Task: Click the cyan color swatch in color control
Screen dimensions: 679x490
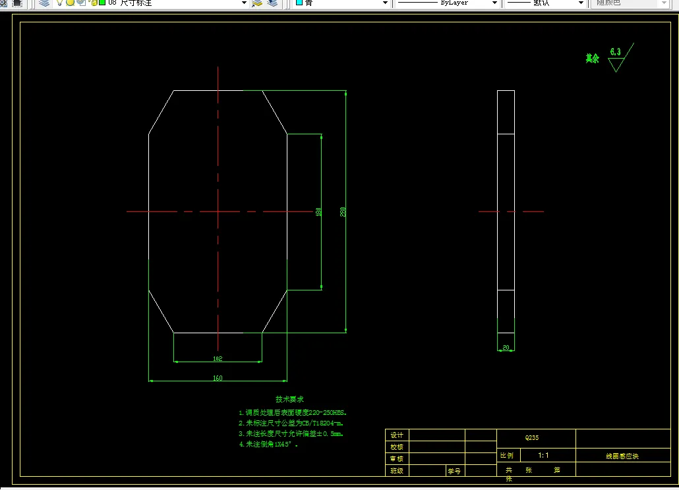Action: click(x=299, y=3)
